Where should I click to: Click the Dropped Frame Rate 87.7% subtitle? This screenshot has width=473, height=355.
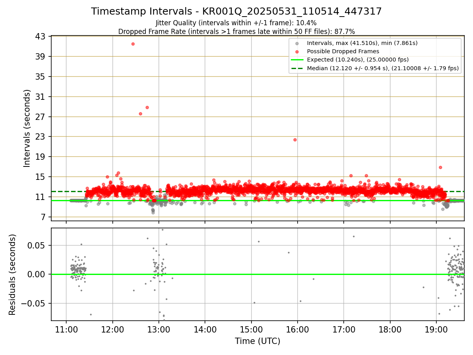[x=236, y=32]
